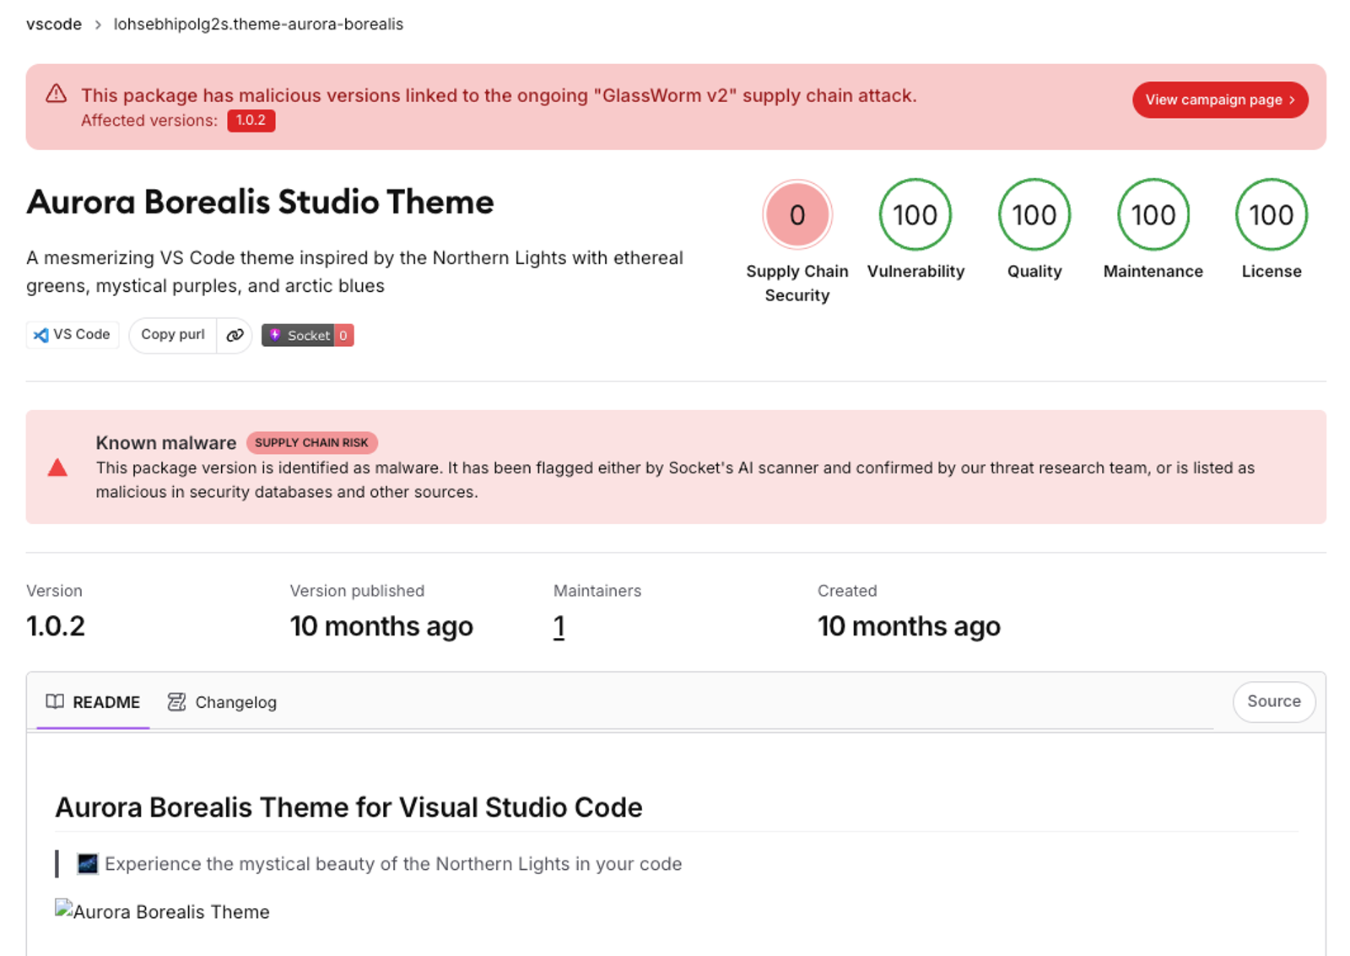This screenshot has height=956, width=1350.
Task: Click the SUPPLY CHAIN RISK tag
Action: point(311,443)
